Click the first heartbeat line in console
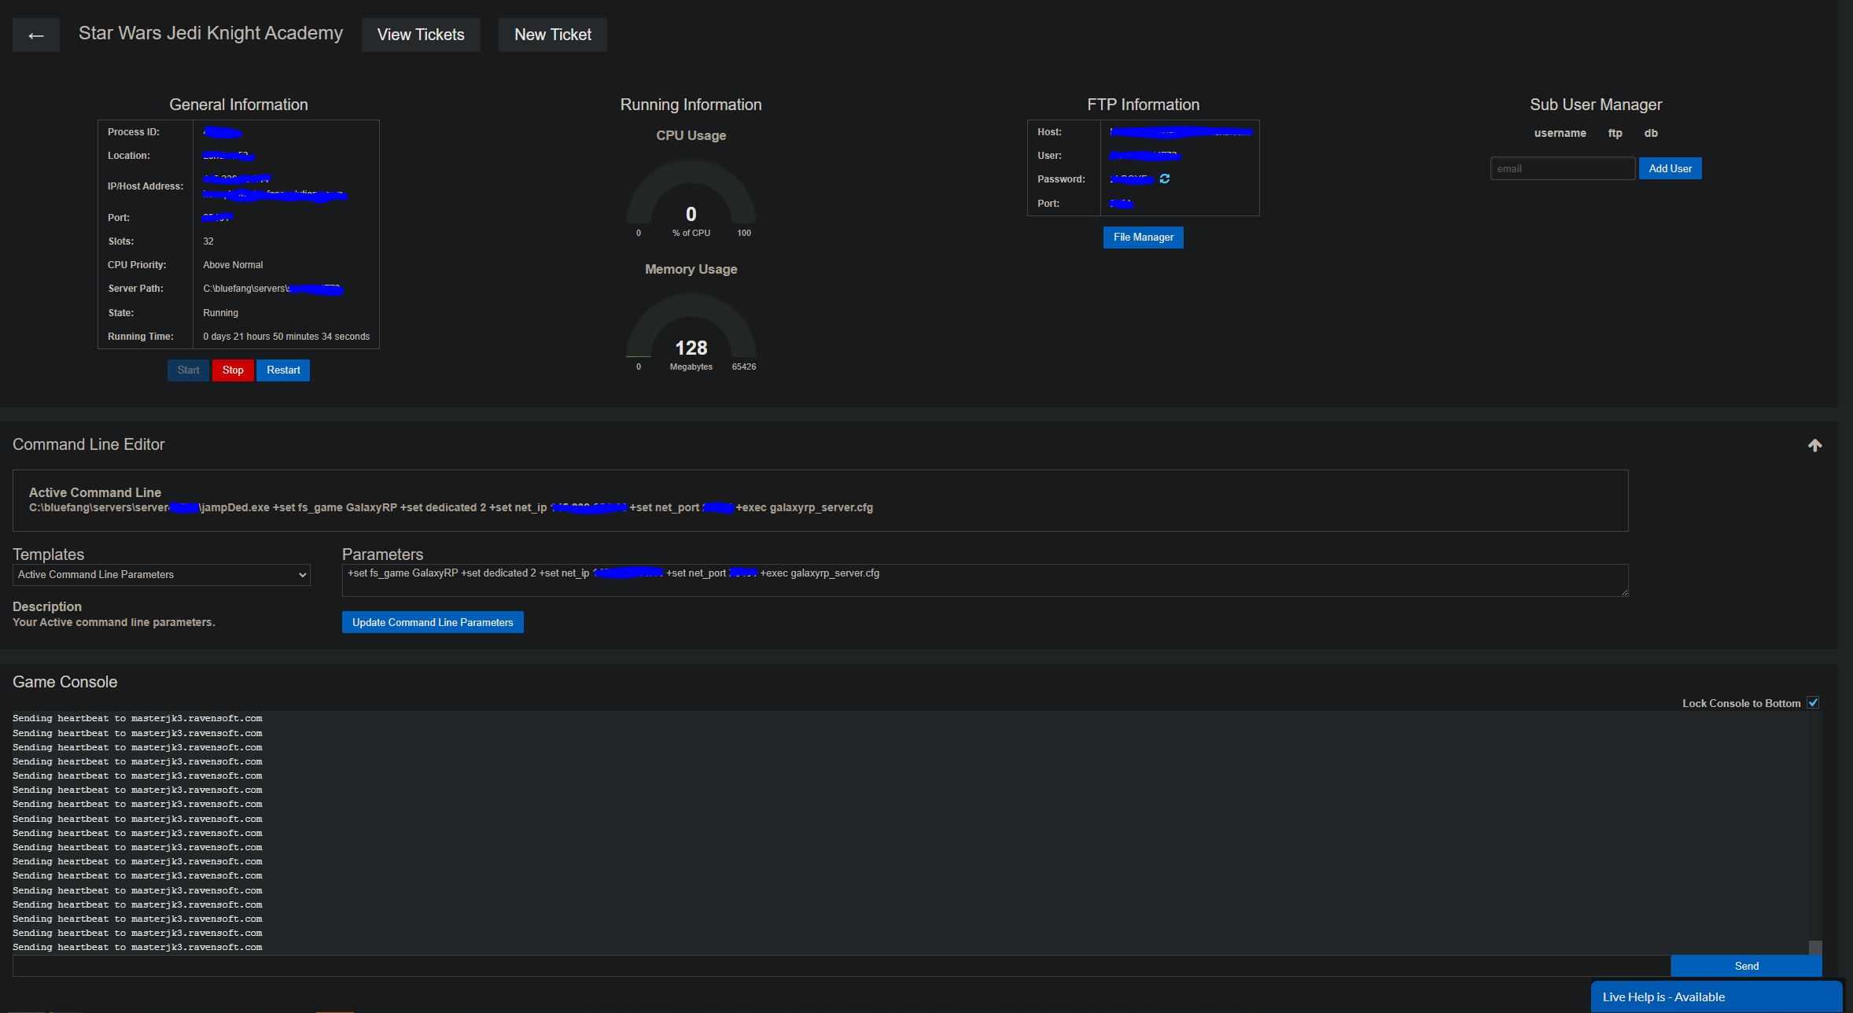Image resolution: width=1853 pixels, height=1013 pixels. [138, 718]
